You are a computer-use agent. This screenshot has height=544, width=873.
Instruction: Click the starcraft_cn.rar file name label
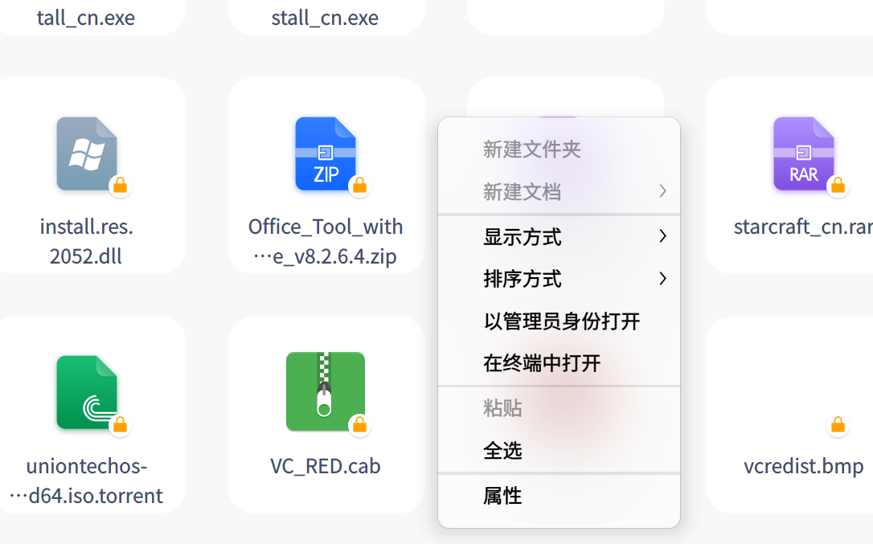[x=803, y=227]
